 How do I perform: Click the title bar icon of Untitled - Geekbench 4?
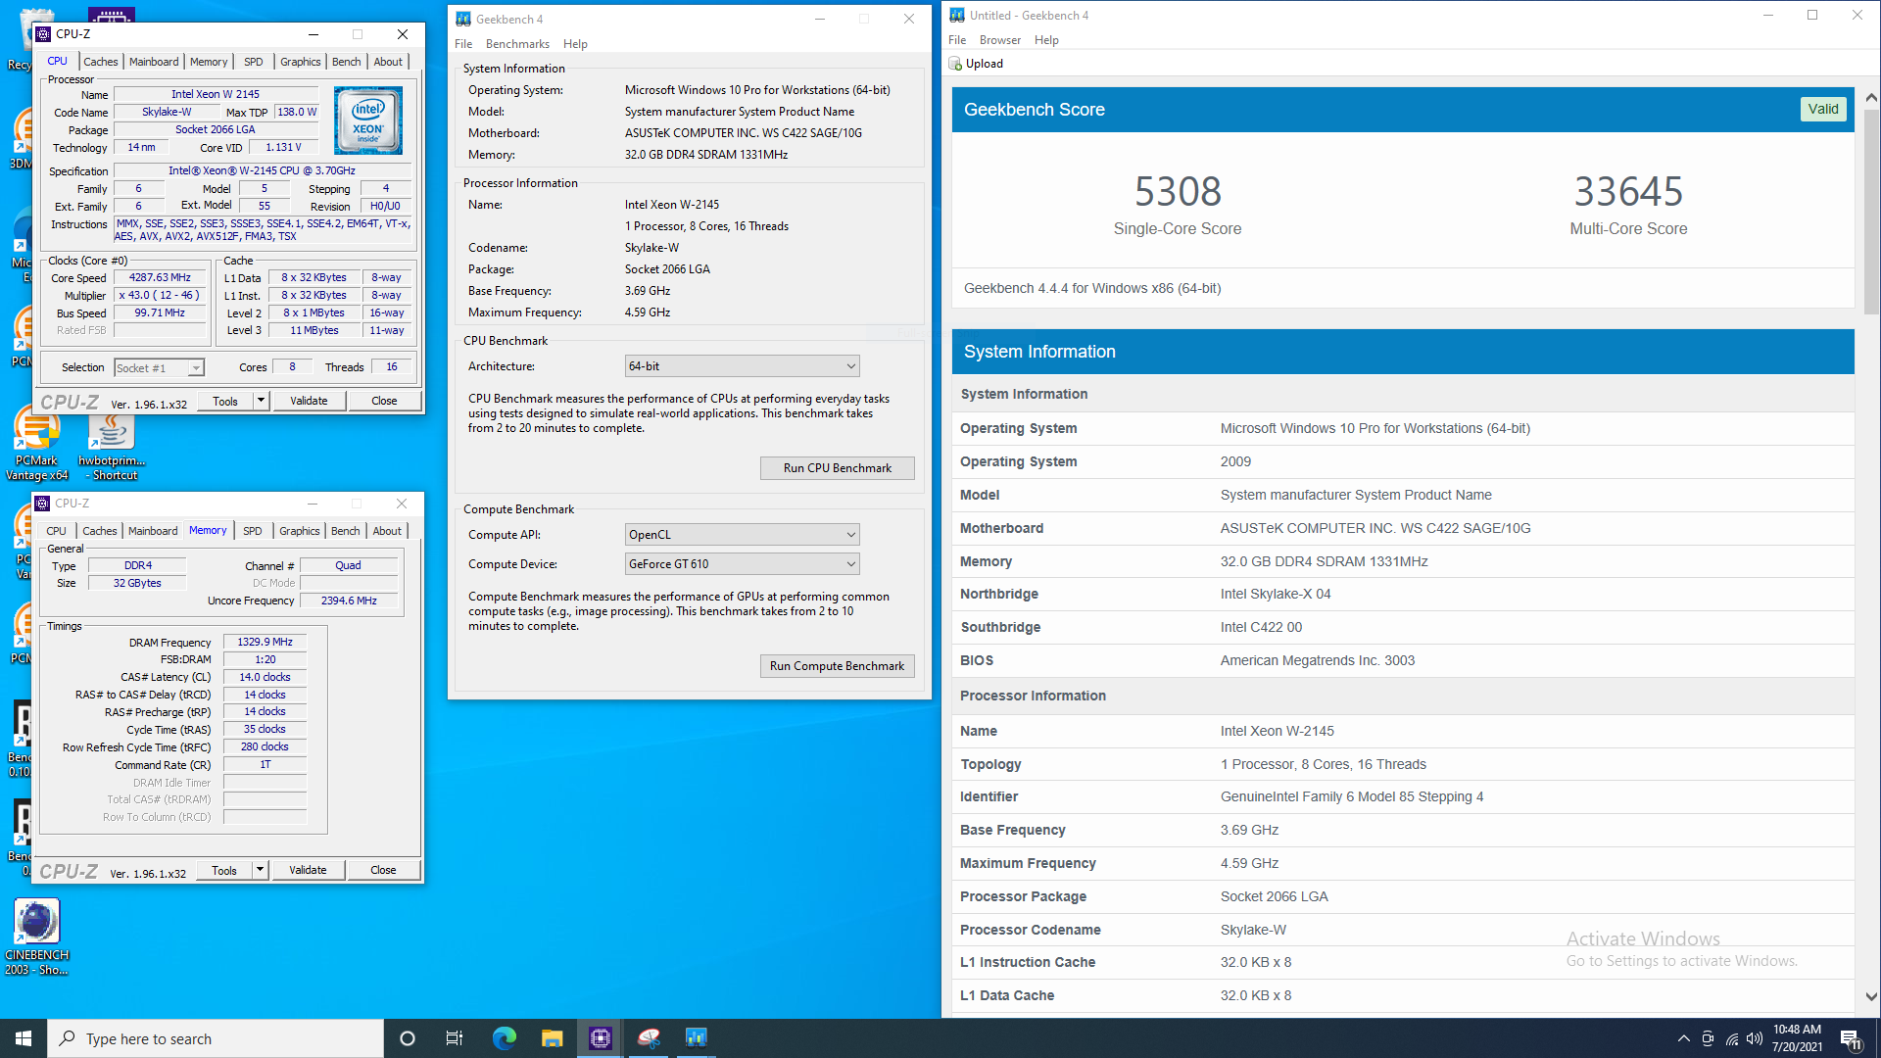pos(957,15)
